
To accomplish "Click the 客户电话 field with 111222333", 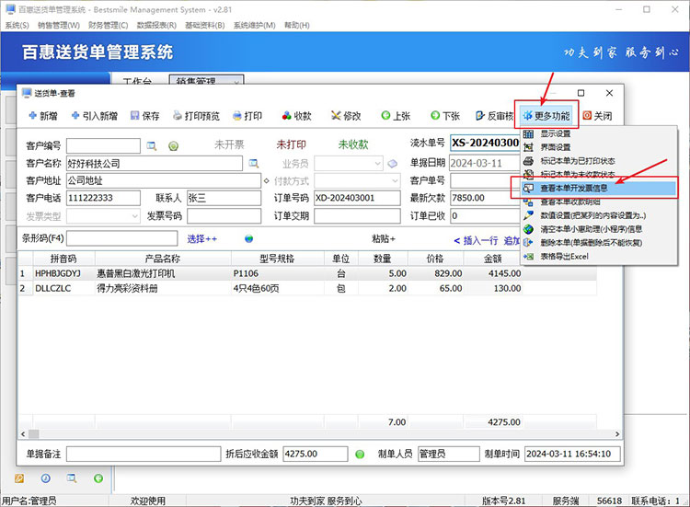I will point(103,198).
